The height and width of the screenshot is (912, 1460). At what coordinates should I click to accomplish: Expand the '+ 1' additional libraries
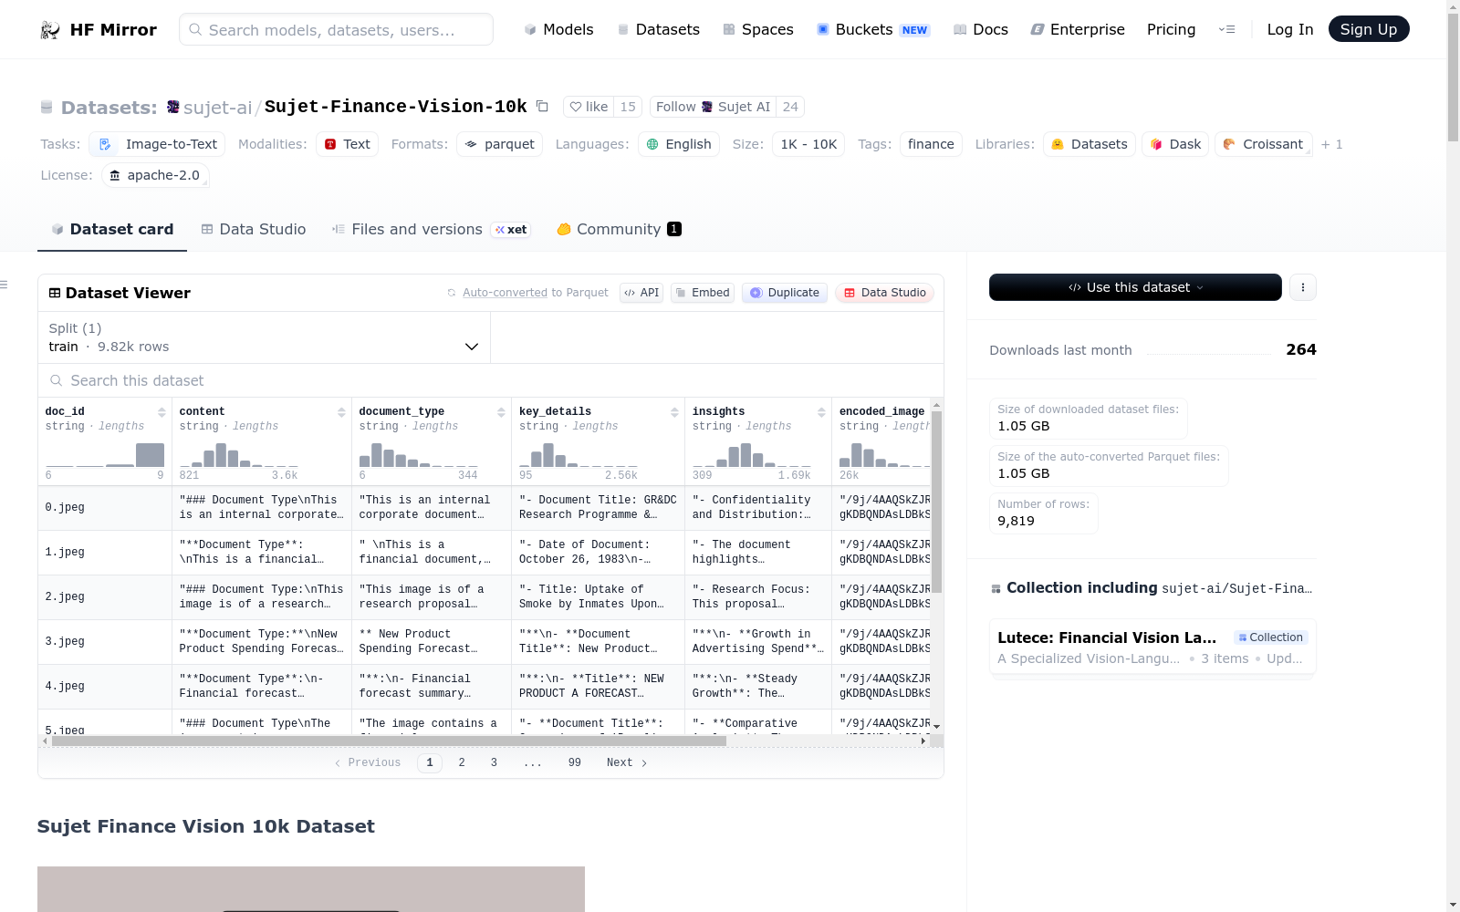[x=1332, y=144]
